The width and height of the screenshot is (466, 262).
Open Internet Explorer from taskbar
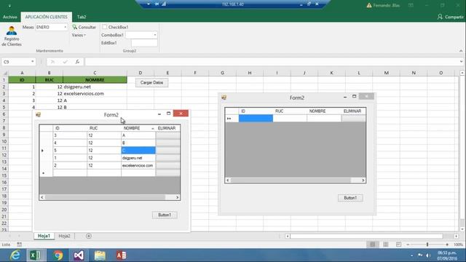tap(15, 255)
